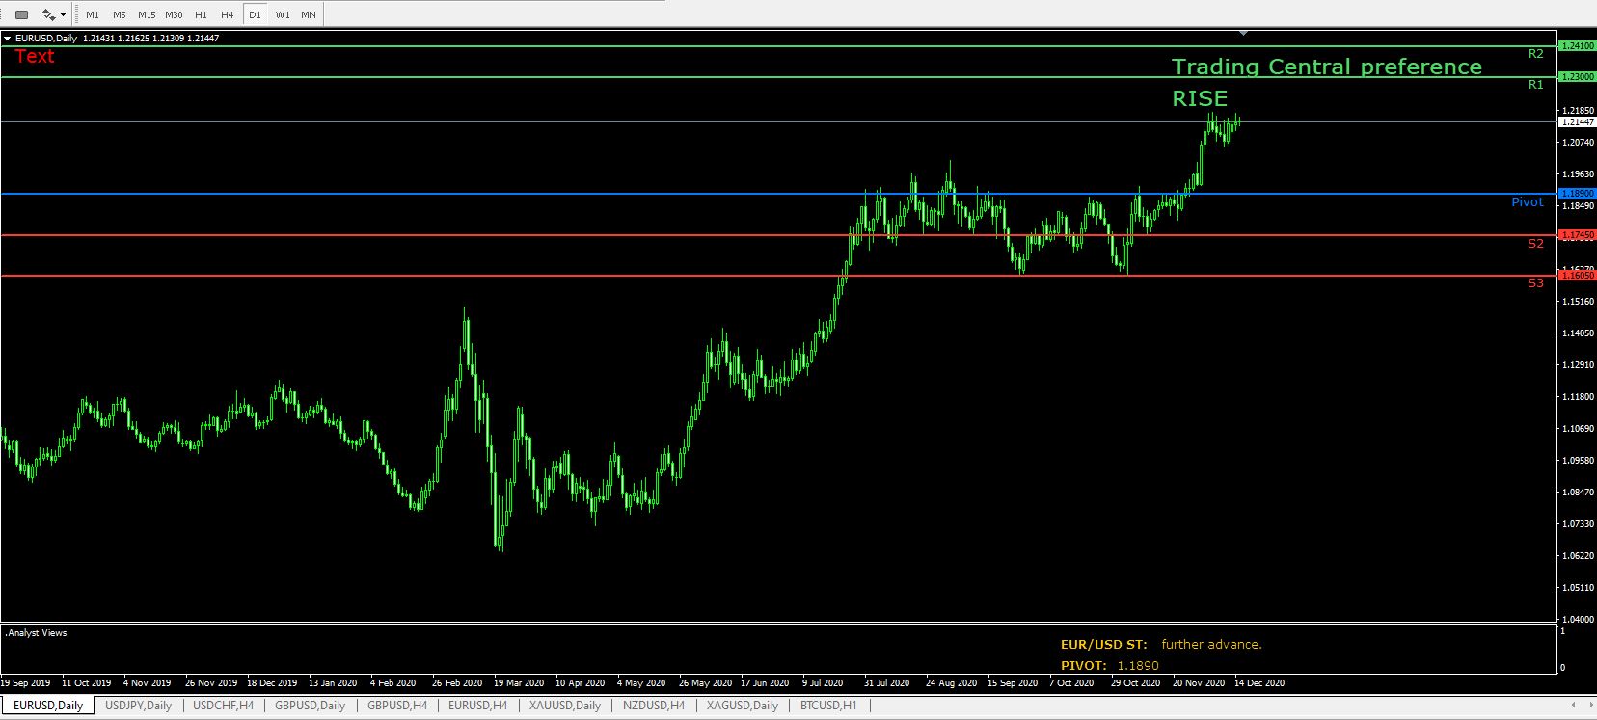Open the USDCHF,H4 chart tab
Viewport: 1597px width, 720px height.
(224, 705)
